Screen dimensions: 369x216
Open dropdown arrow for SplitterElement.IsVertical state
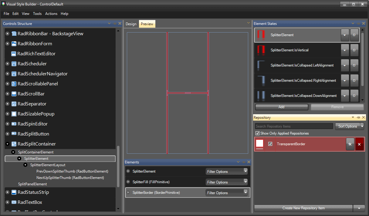tap(345, 50)
